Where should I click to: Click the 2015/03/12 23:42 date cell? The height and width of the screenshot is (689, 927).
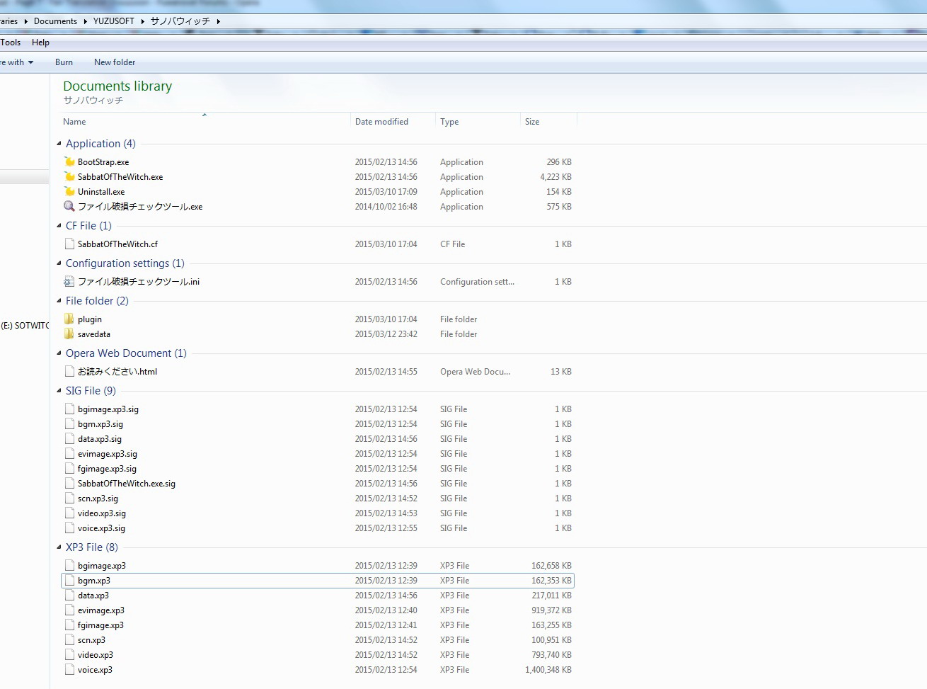(386, 334)
